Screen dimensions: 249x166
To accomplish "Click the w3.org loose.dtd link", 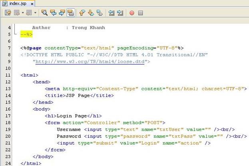I will coord(90,61).
